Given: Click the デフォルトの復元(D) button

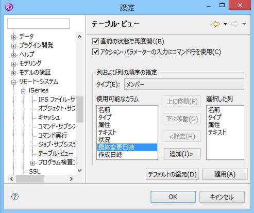Looking at the screenshot, I should tap(172, 174).
